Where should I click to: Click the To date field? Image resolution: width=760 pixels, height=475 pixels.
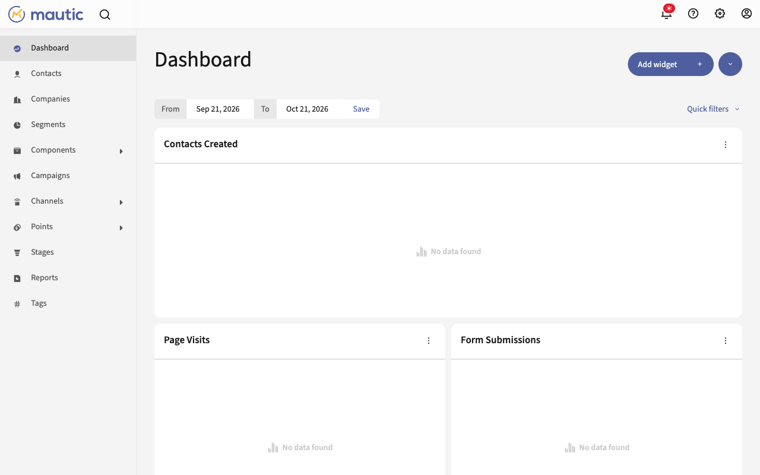(310, 109)
